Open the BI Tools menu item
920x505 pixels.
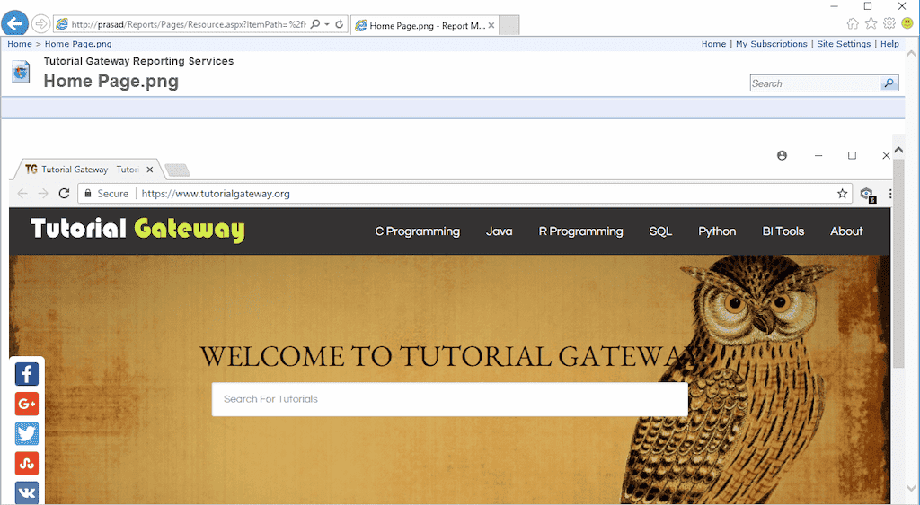(783, 231)
